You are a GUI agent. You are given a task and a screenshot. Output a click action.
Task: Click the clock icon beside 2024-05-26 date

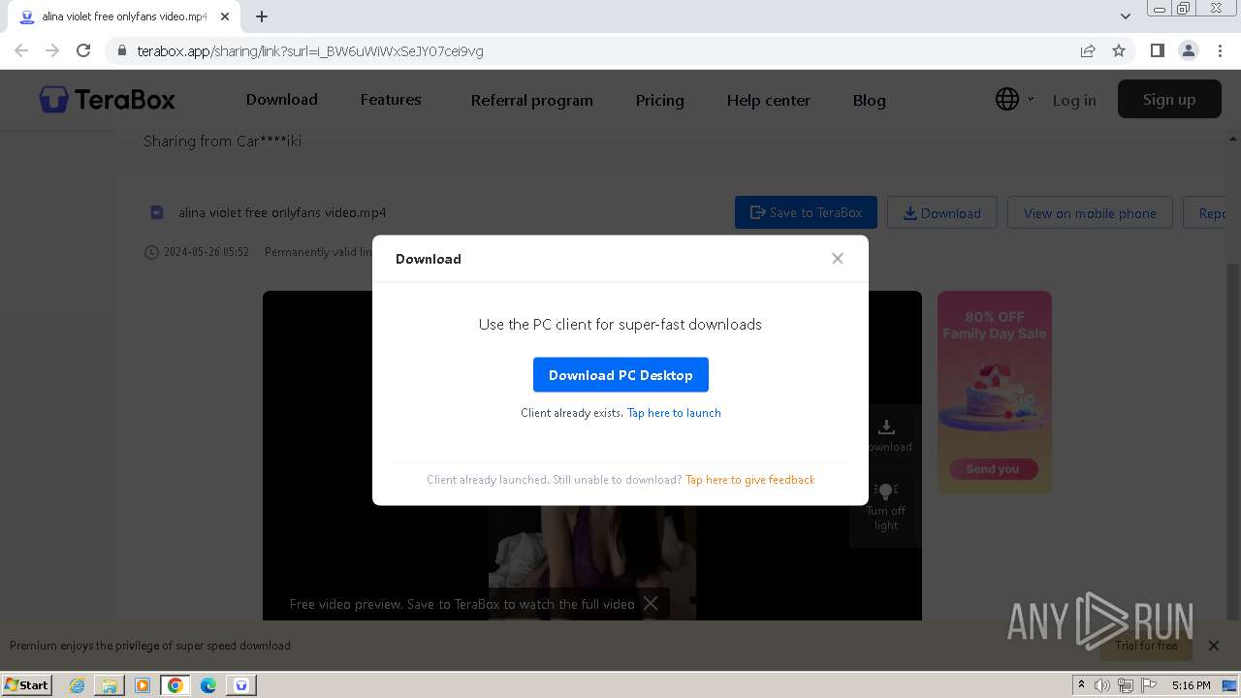(x=151, y=252)
